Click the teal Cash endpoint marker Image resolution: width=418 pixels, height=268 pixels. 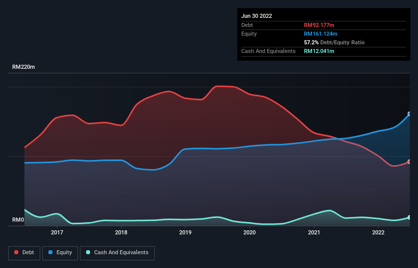pos(409,218)
